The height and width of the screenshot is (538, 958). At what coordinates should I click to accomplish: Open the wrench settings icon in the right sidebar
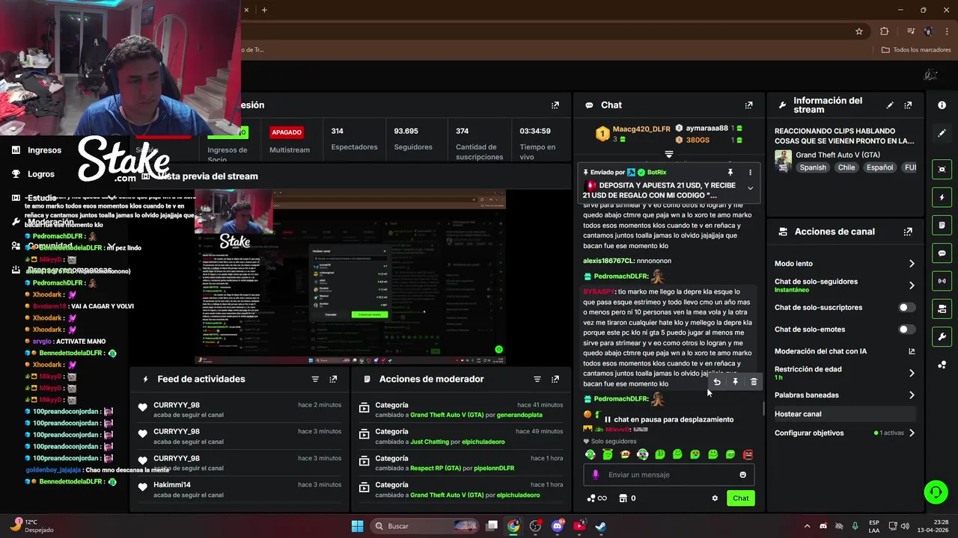coord(942,336)
